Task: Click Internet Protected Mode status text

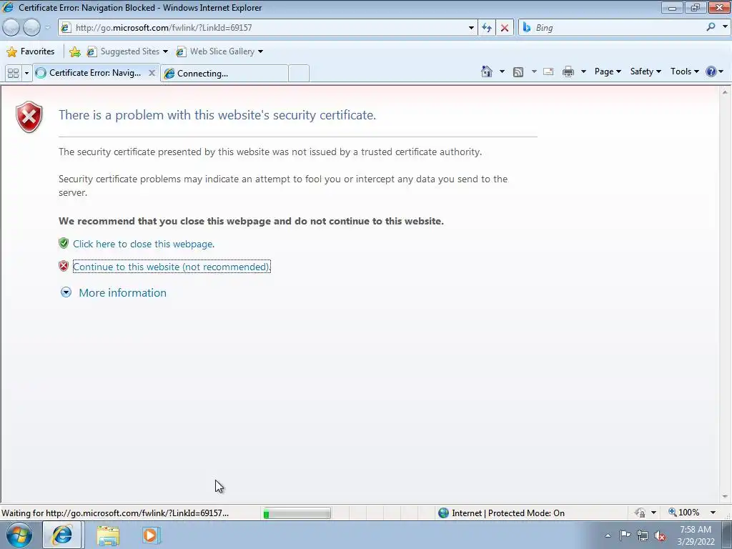Action: (x=508, y=513)
